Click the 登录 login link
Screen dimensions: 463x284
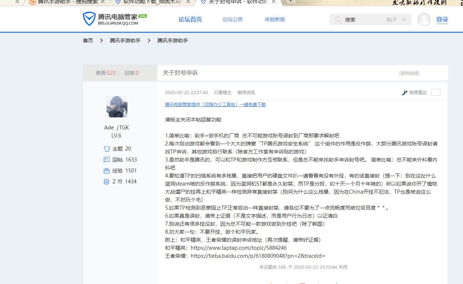[442, 20]
